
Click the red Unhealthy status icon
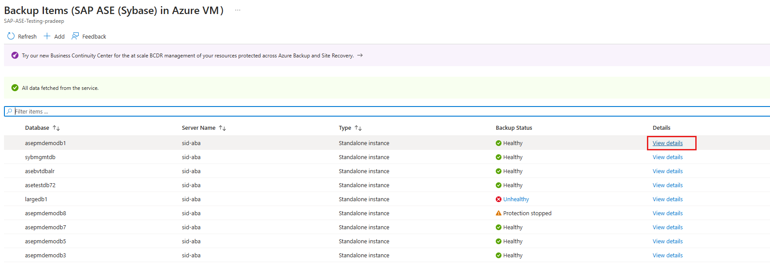point(498,199)
